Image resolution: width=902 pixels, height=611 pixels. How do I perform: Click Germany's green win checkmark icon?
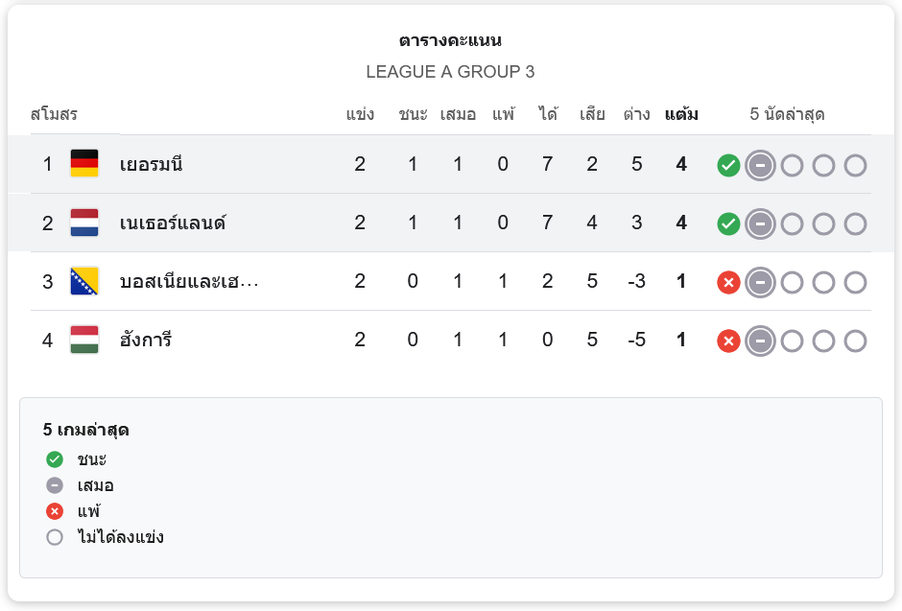tap(728, 166)
